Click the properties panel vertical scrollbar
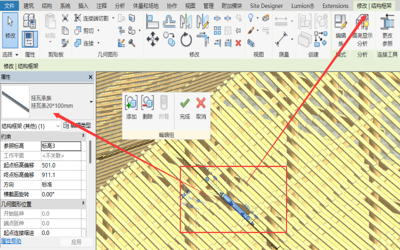 pyautogui.click(x=90, y=152)
